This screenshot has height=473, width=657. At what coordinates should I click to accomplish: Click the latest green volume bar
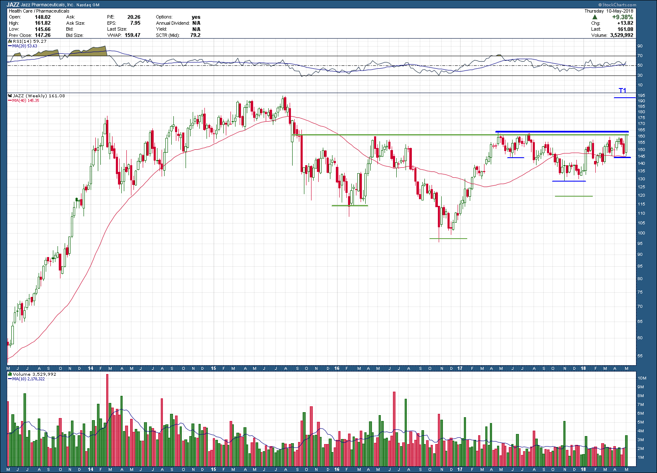tap(626, 451)
